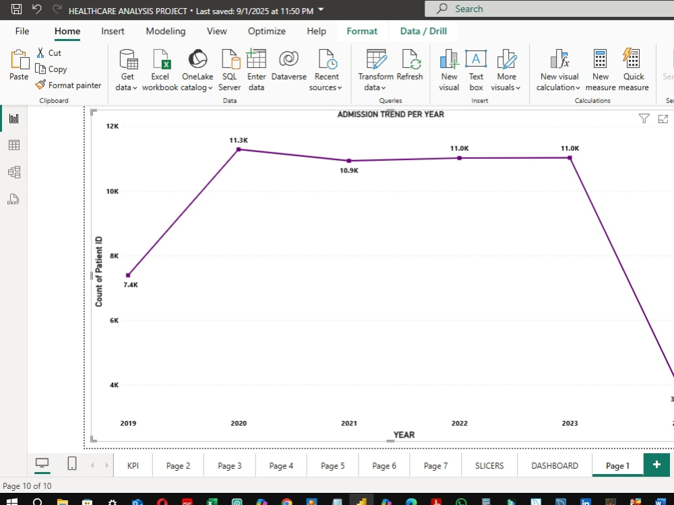Open the Optimize ribbon tab
Screen dimensions: 674x505
[x=266, y=31]
